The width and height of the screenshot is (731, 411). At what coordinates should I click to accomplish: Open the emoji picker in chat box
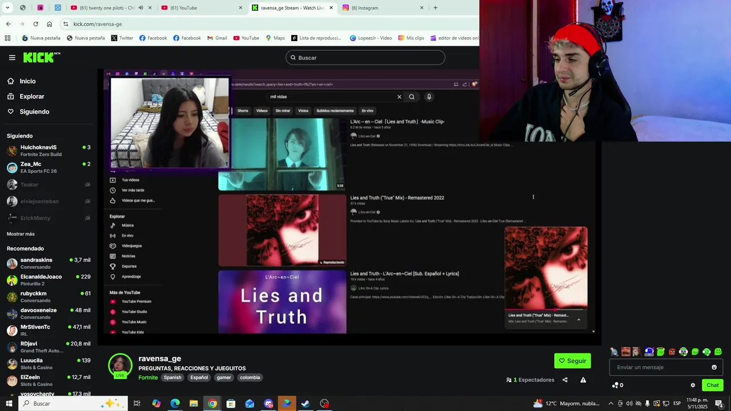point(714,367)
